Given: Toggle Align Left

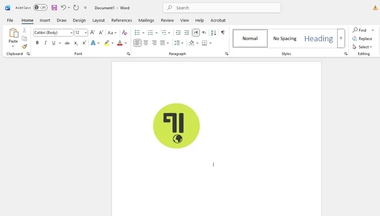Looking at the screenshot, I should click(x=137, y=43).
